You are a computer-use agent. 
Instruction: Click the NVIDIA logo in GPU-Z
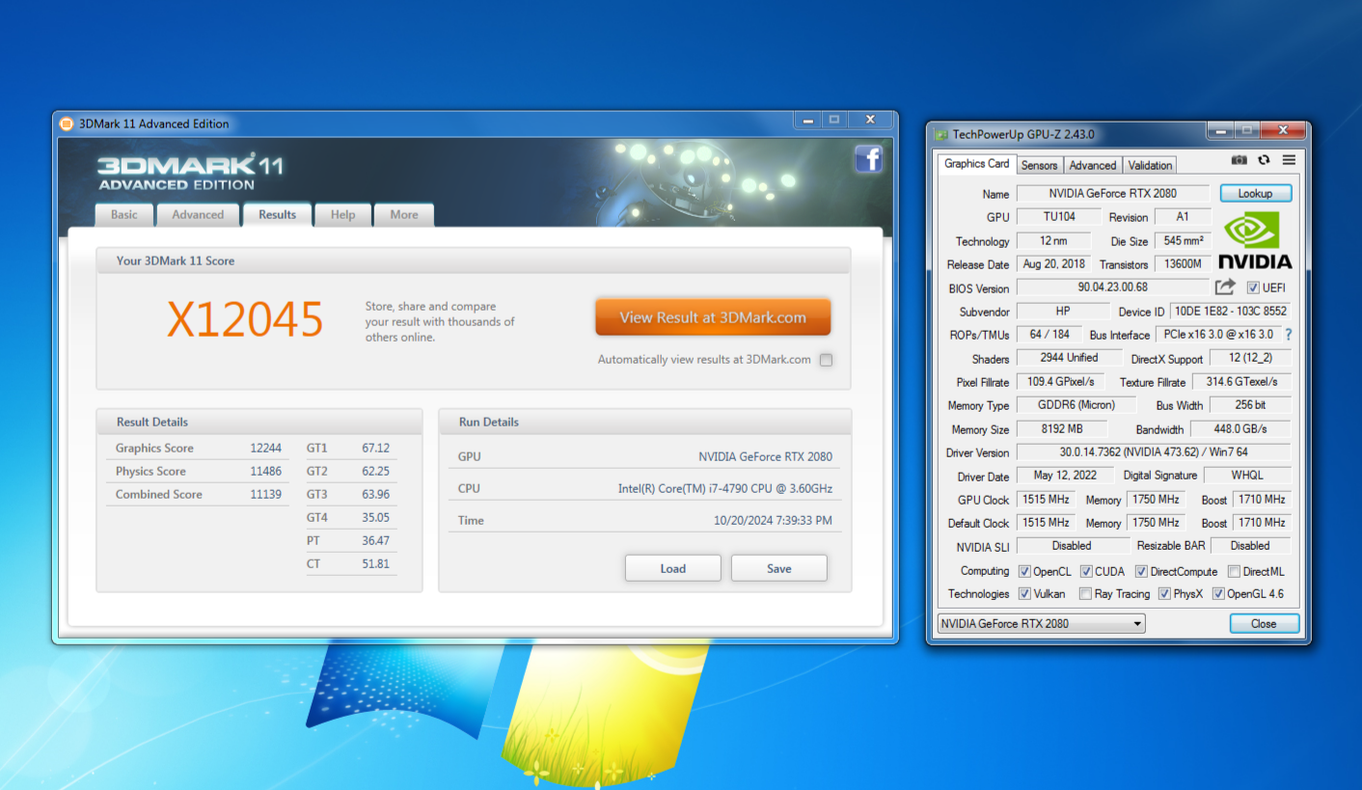1255,240
